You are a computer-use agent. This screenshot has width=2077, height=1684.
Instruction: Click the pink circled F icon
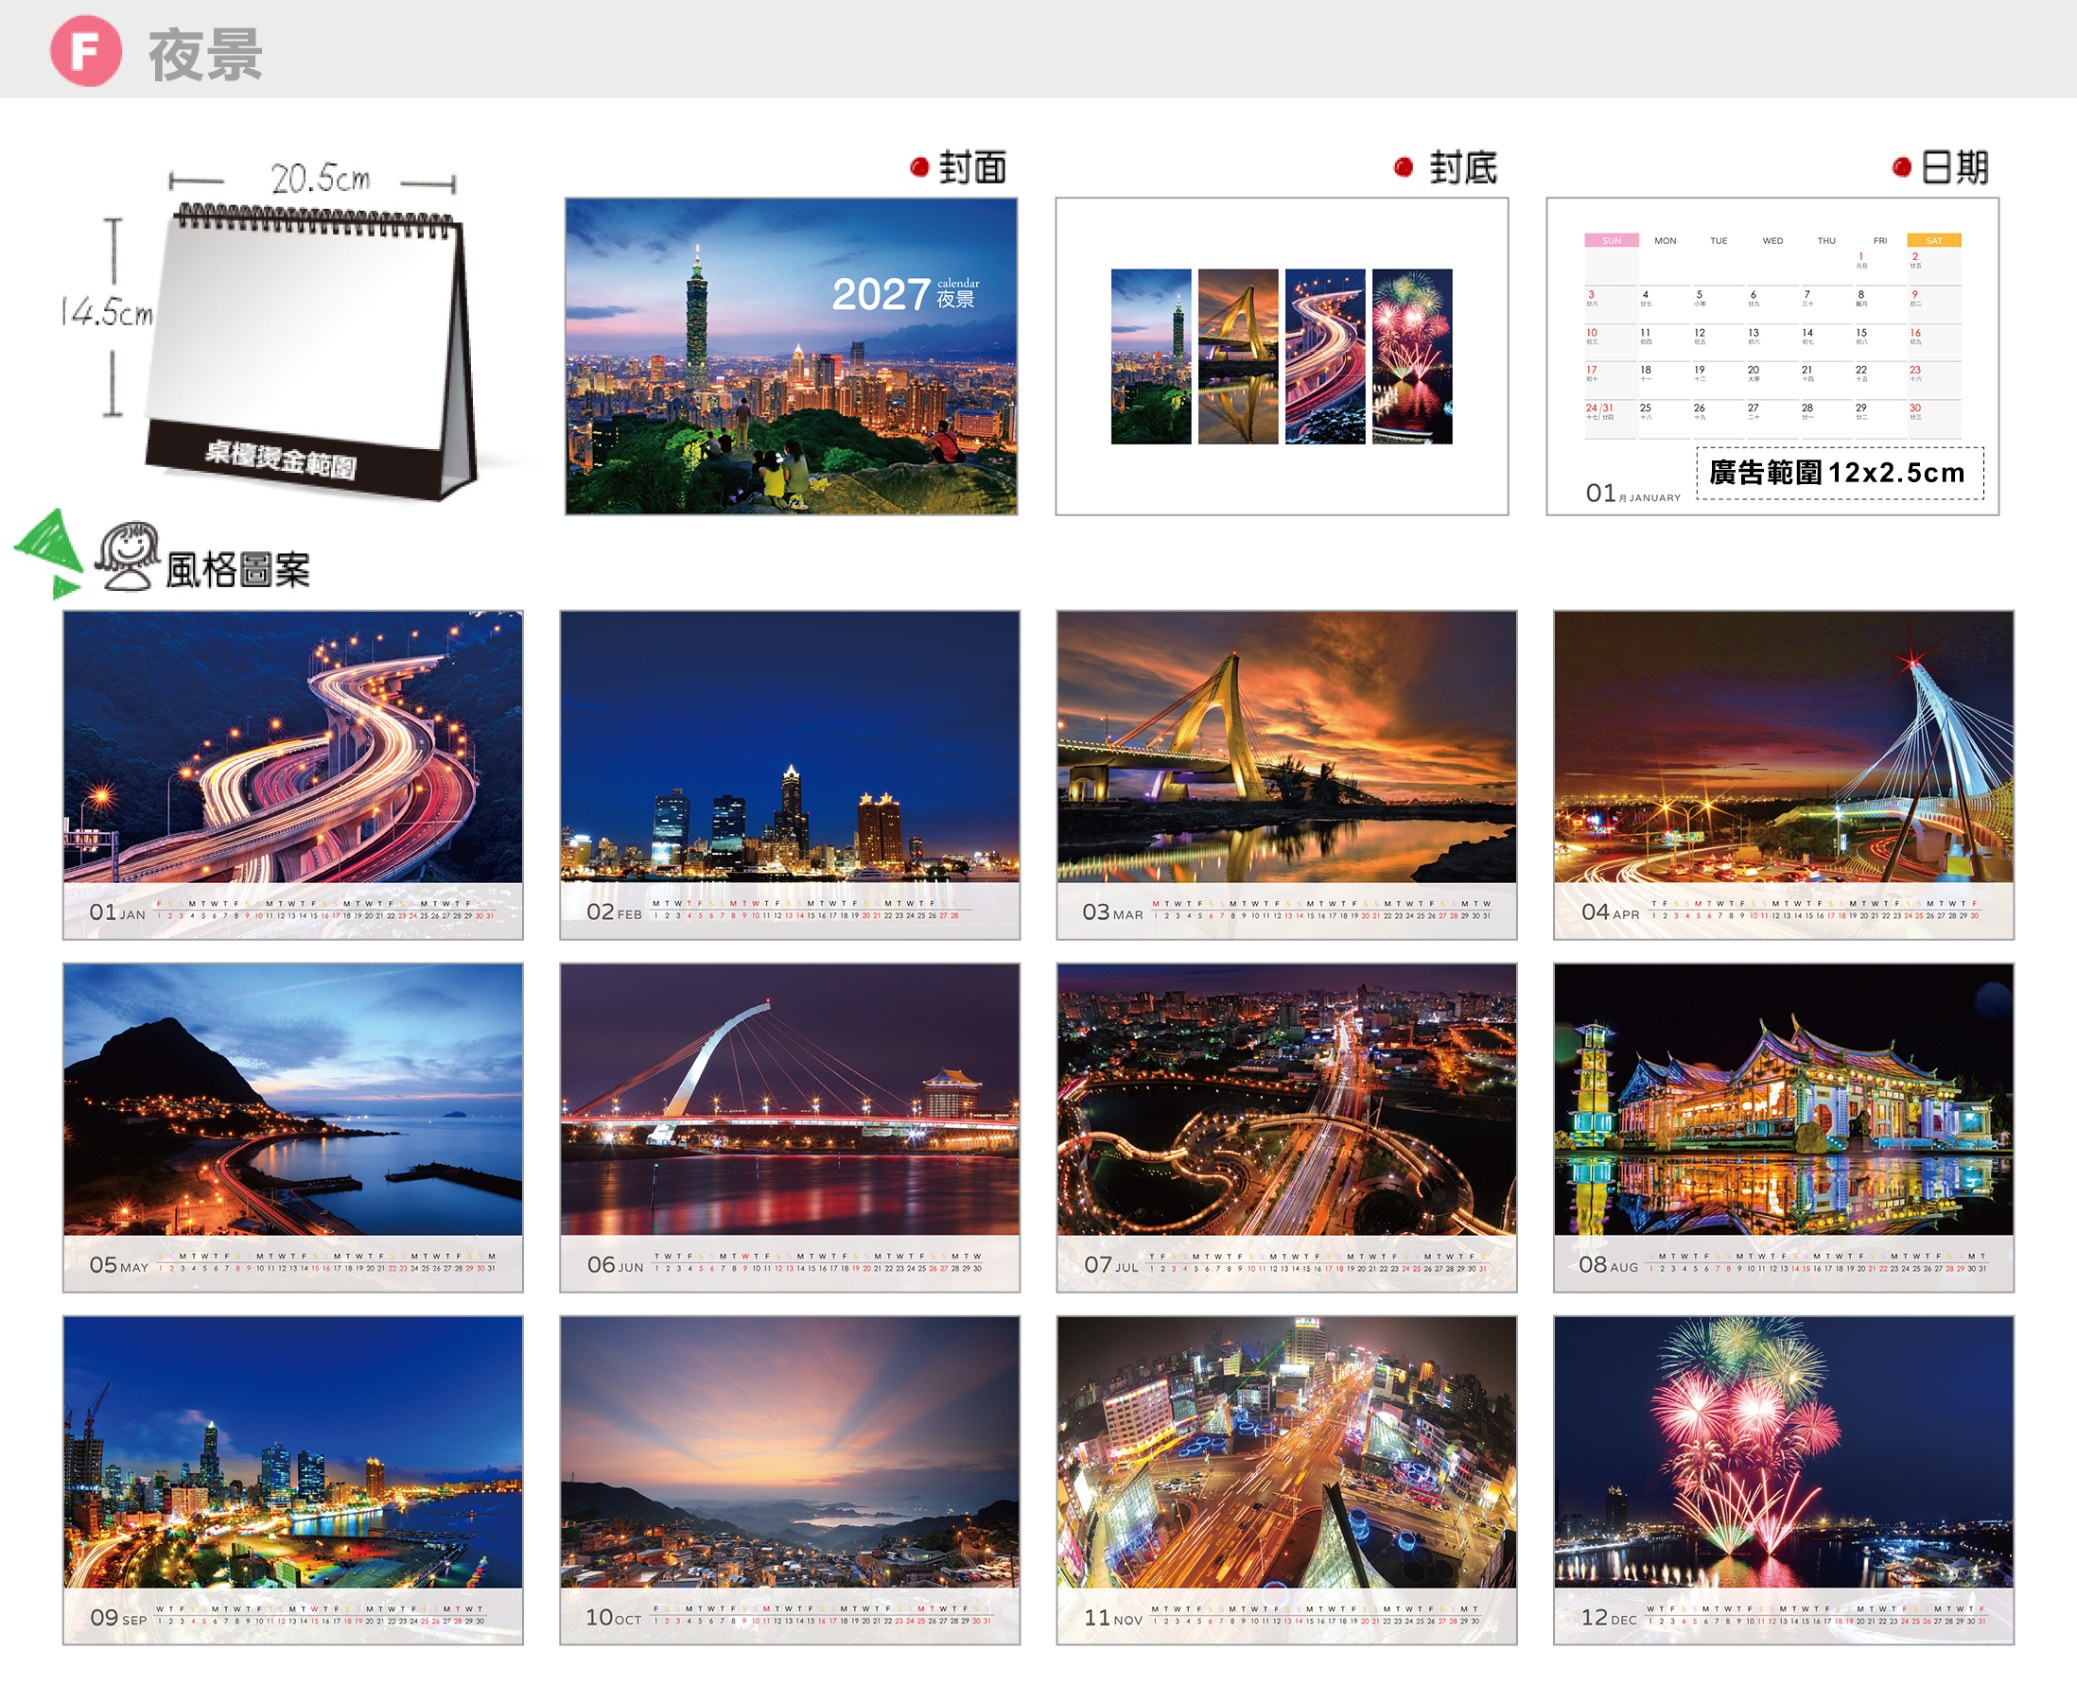pos(86,51)
